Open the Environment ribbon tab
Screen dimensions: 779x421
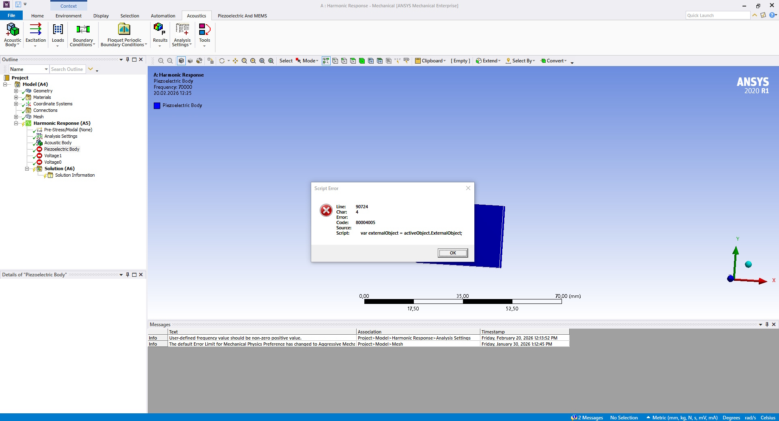[69, 16]
